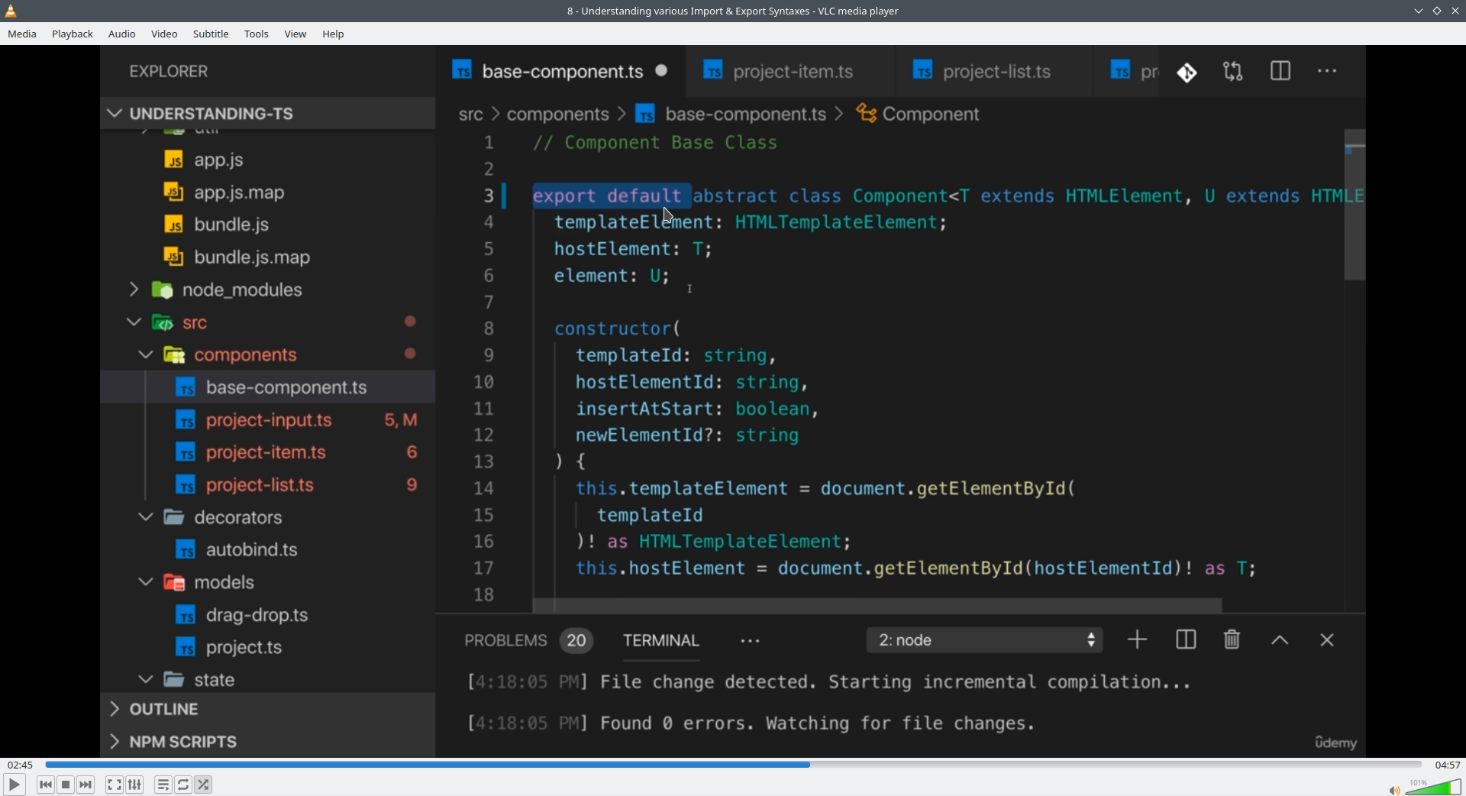The width and height of the screenshot is (1466, 796).
Task: Open project-input.ts in the file tree
Action: point(268,421)
